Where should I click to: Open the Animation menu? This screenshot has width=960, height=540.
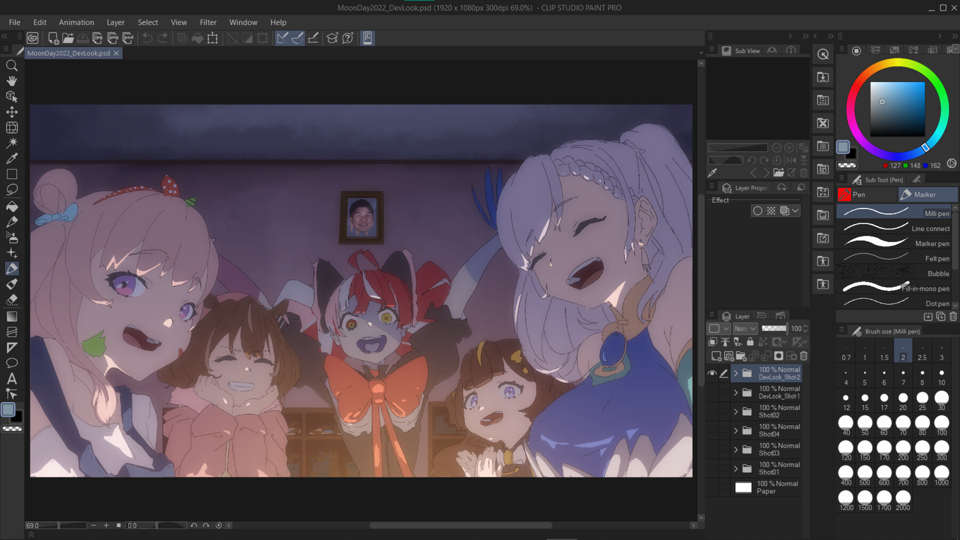coord(76,22)
